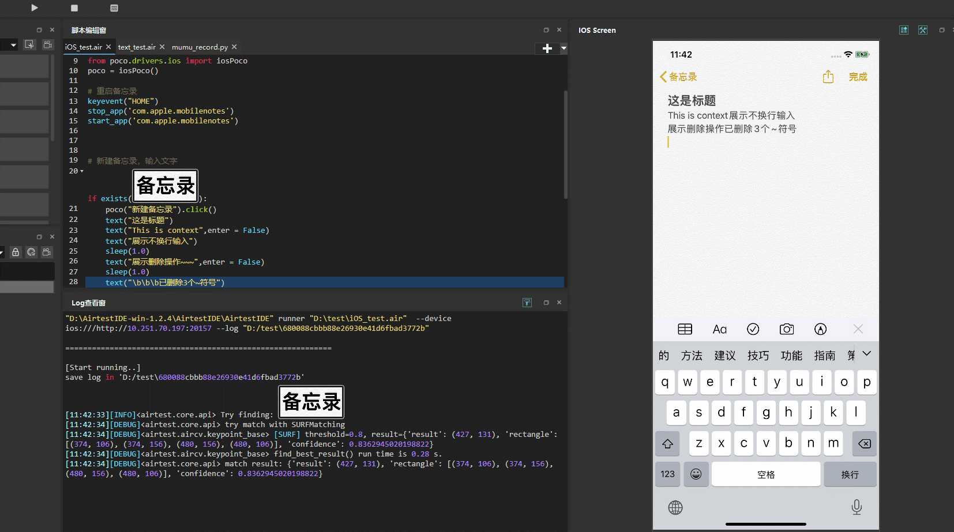Open iOS Screen tools wrench icon
This screenshot has height=532, width=954.
923,30
